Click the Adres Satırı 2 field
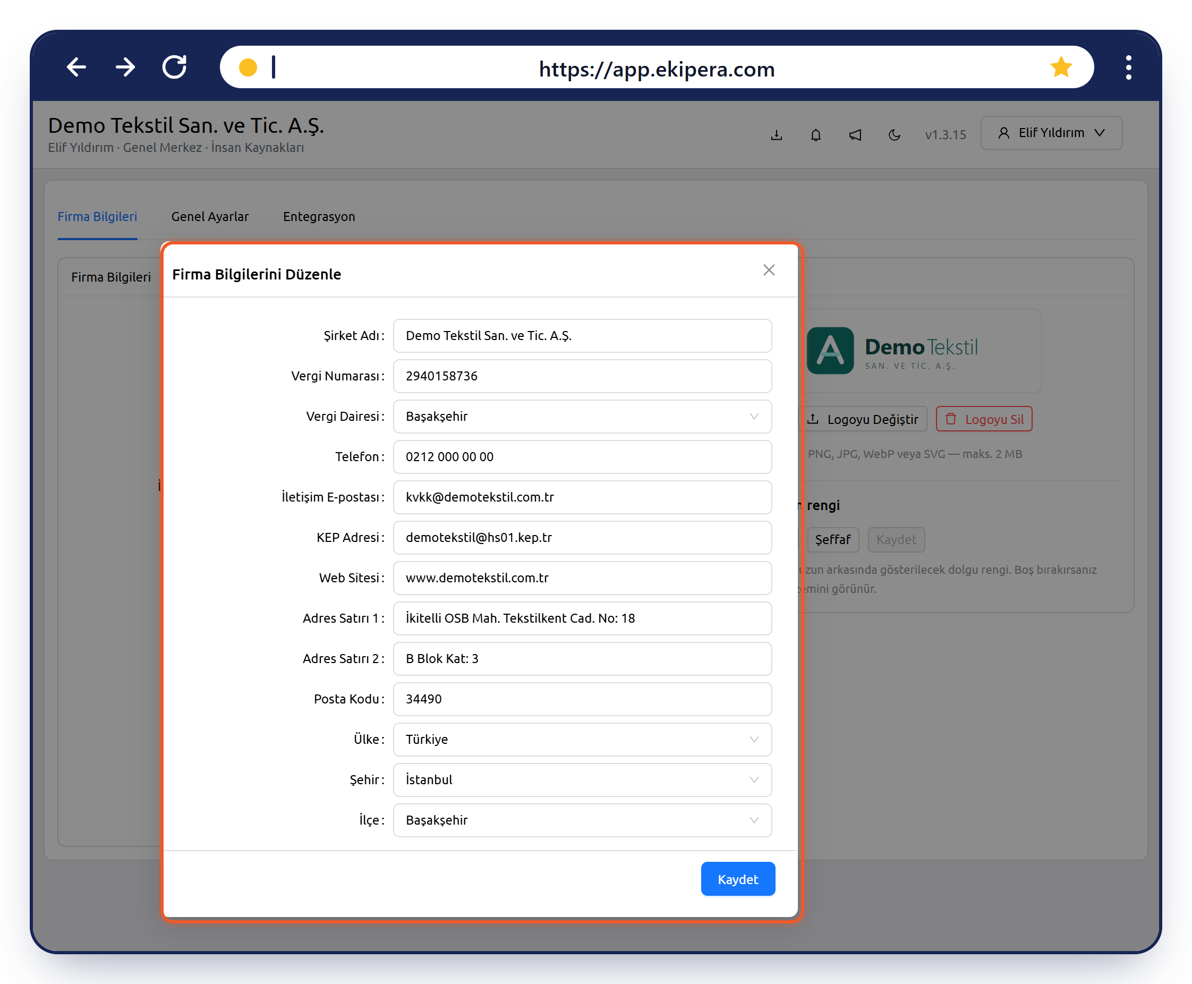The width and height of the screenshot is (1192, 984). click(x=582, y=659)
